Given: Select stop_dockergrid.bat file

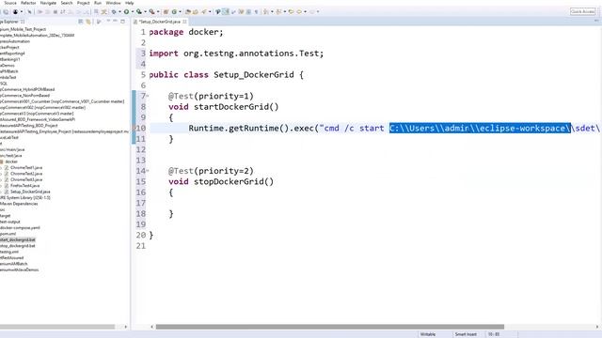Looking at the screenshot, I should [x=18, y=246].
